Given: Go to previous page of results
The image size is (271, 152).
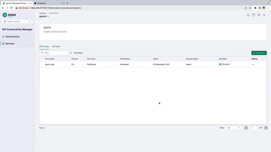Looking at the screenshot, I should [246, 128].
